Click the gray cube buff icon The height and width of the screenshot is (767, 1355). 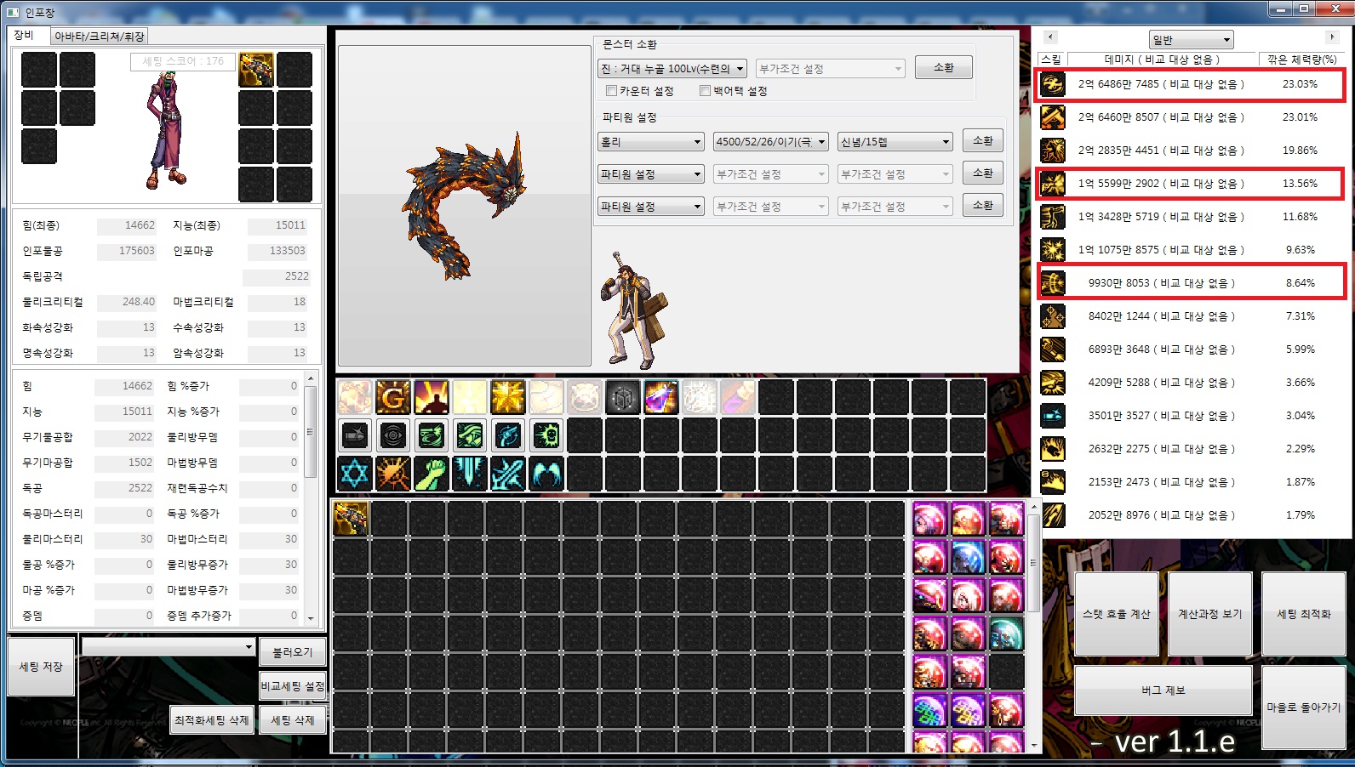pyautogui.click(x=623, y=397)
